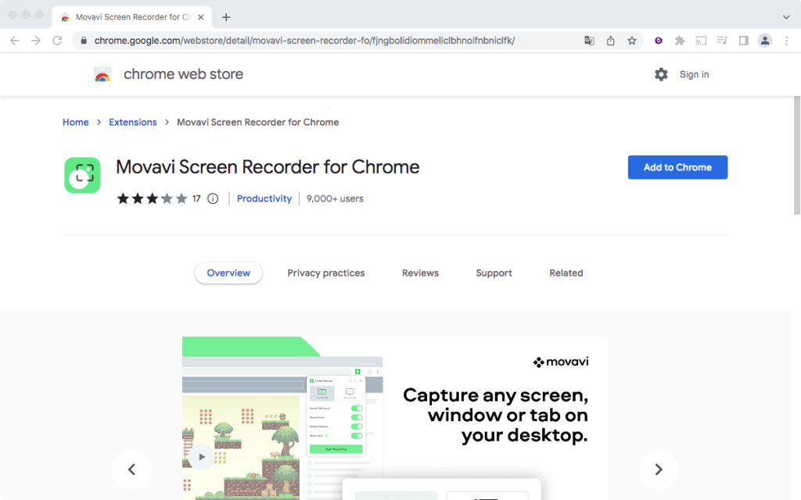This screenshot has height=500, width=801.
Task: Click the 17 ratings count
Action: pyautogui.click(x=196, y=198)
